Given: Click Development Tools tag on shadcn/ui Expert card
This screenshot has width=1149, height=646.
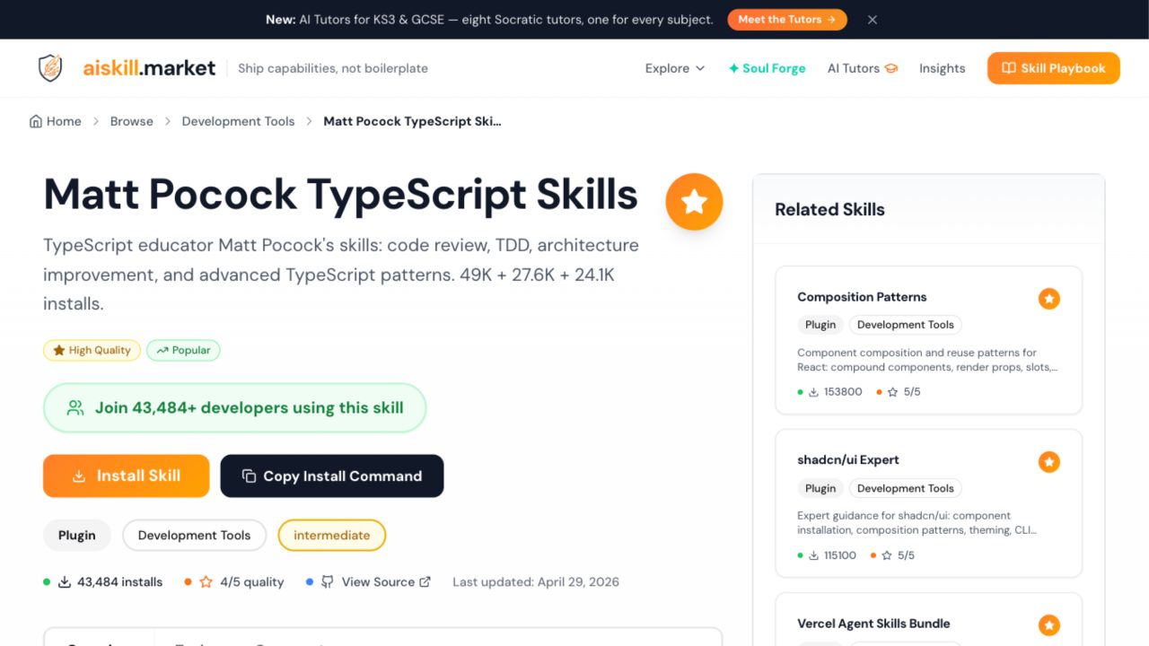Looking at the screenshot, I should click(906, 488).
